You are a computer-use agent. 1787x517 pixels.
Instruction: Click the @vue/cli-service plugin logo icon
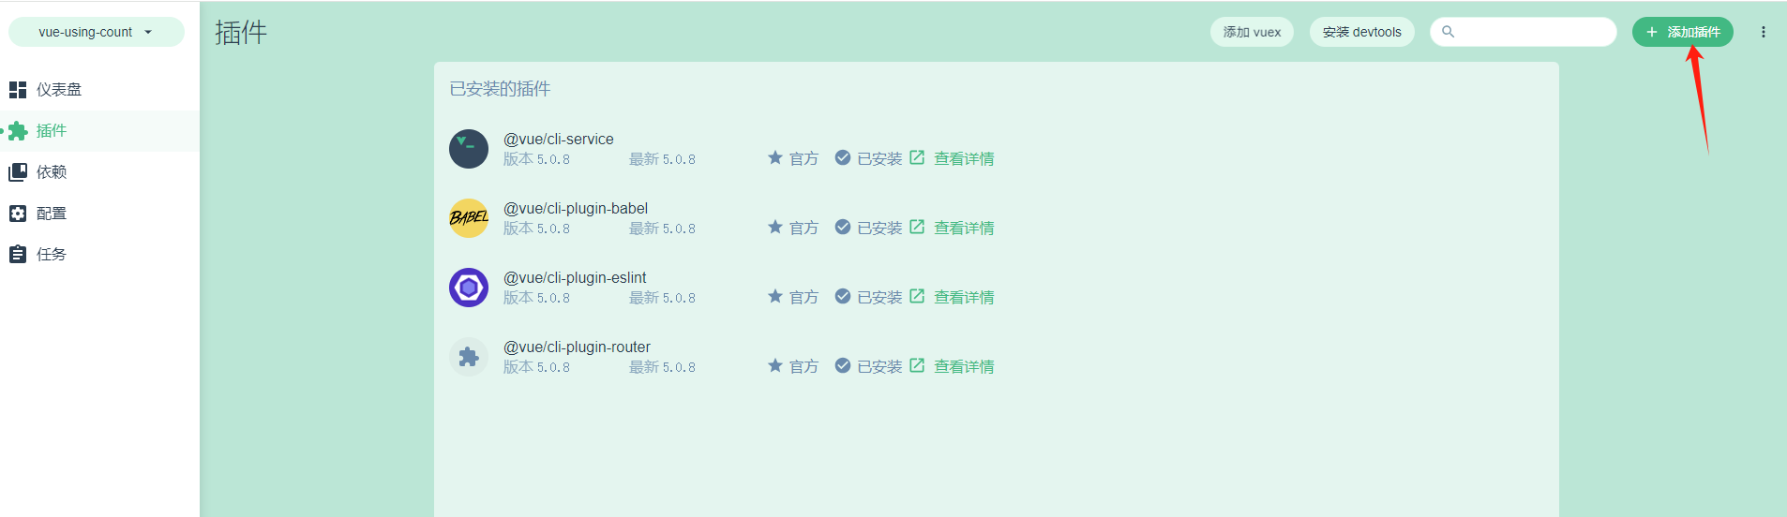(469, 149)
